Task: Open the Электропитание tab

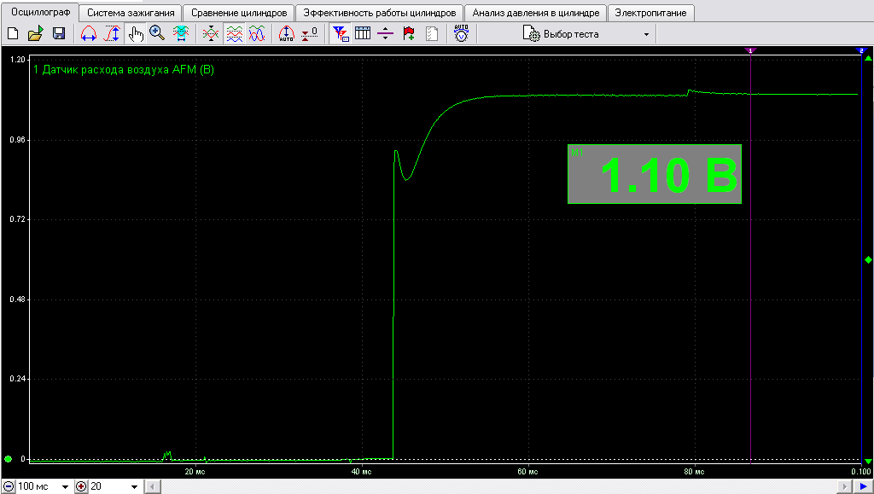Action: [x=651, y=13]
